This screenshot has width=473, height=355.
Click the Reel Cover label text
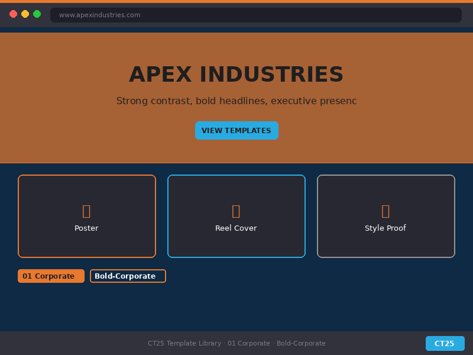[236, 228]
